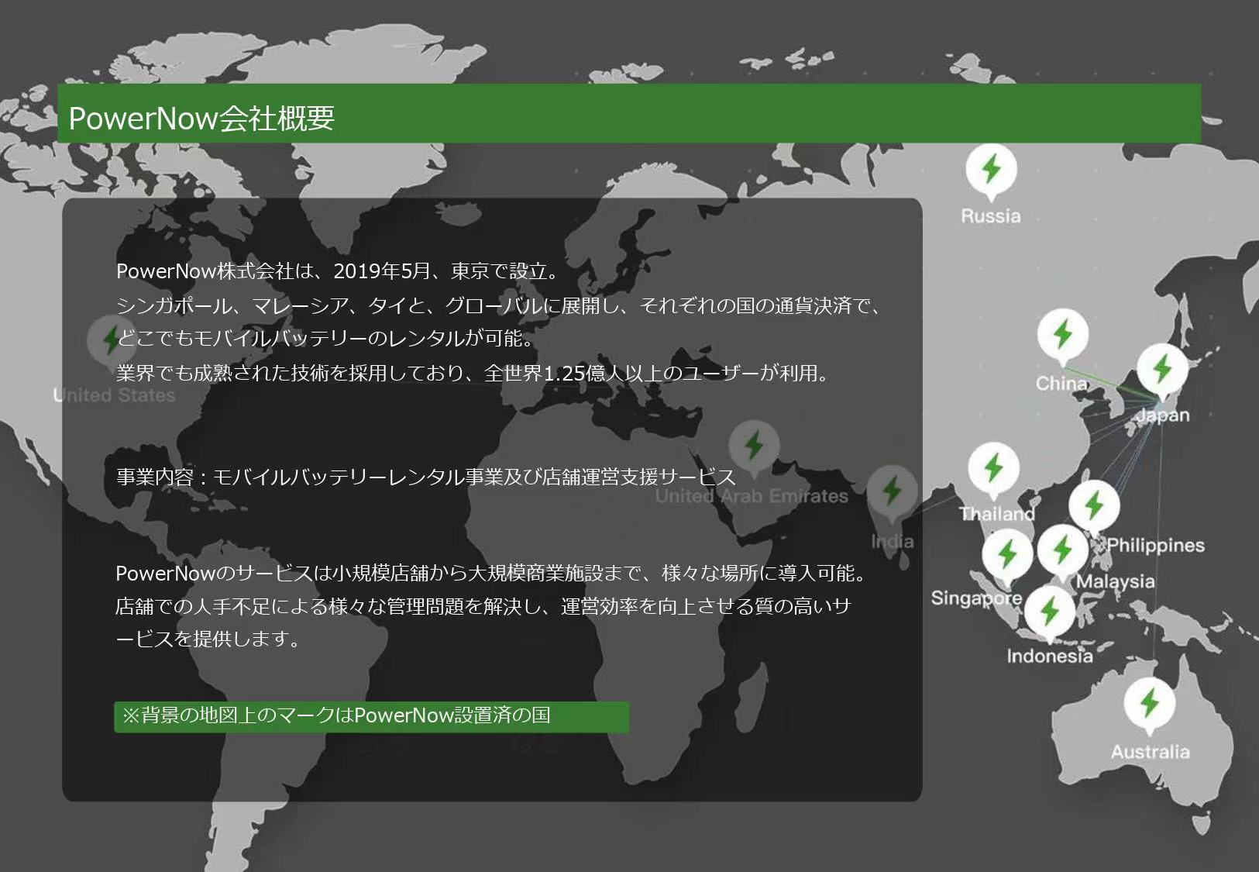Viewport: 1259px width, 872px height.
Task: Click the PowerNow会社概要 title header
Action: point(629,113)
